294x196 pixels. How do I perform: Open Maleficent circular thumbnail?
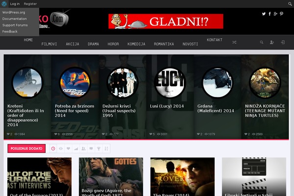(218, 83)
